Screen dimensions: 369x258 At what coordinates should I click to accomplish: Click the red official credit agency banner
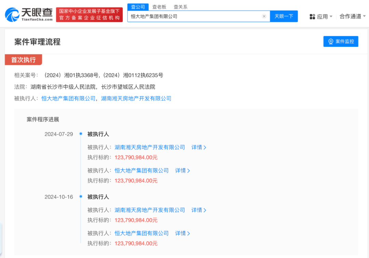click(x=89, y=15)
